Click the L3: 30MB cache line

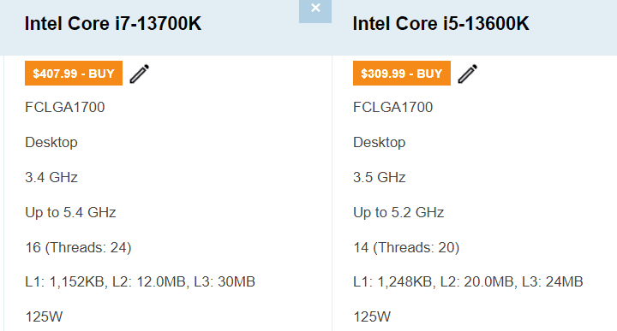point(140,282)
